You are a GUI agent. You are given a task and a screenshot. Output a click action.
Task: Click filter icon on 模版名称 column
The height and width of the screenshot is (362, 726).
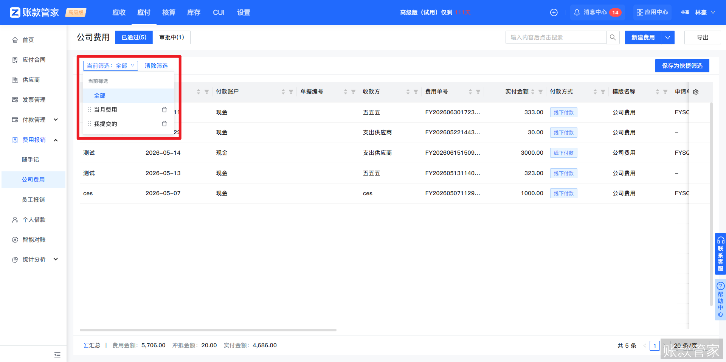(x=665, y=92)
